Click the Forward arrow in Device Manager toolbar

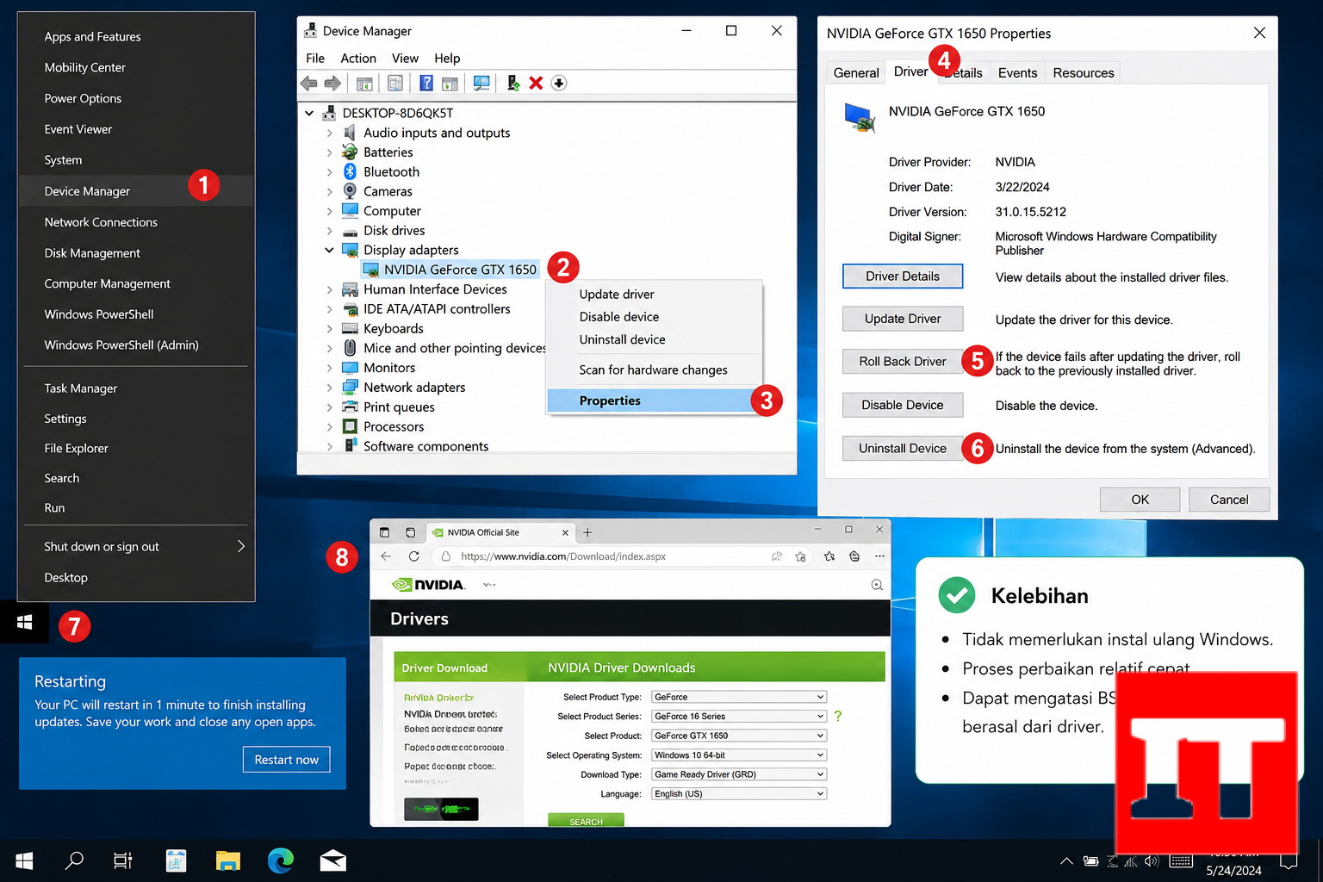tap(332, 84)
